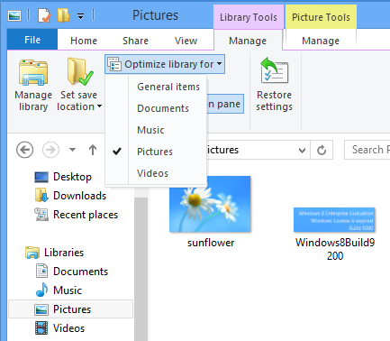Select the Library Tools Manage tab
The height and width of the screenshot is (341, 390).
click(x=248, y=41)
